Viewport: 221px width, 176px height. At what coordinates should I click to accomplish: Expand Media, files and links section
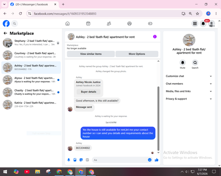click(x=189, y=91)
